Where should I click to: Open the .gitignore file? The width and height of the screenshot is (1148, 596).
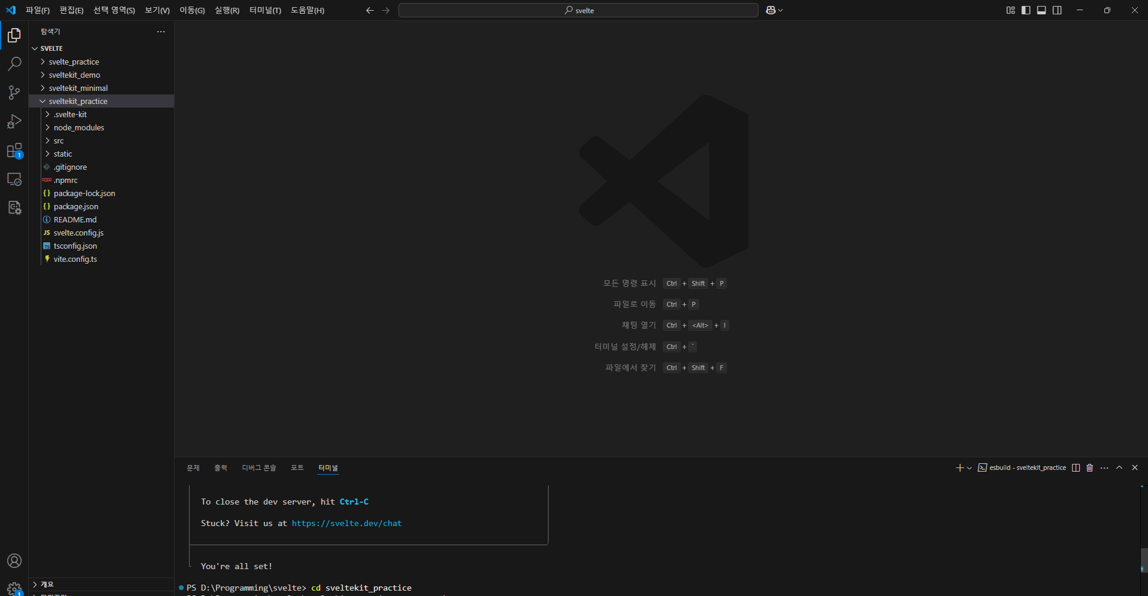pos(102,167)
